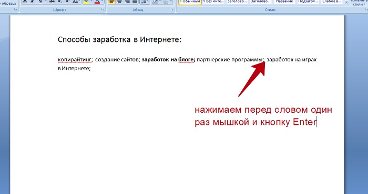This screenshot has width=368, height=194.
Task: Open the Абзац dialog launcher
Action: point(172,9)
